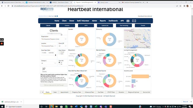193x108 pixels.
Task: Stop the Loom recording with red square
Action: [x=2, y=44]
